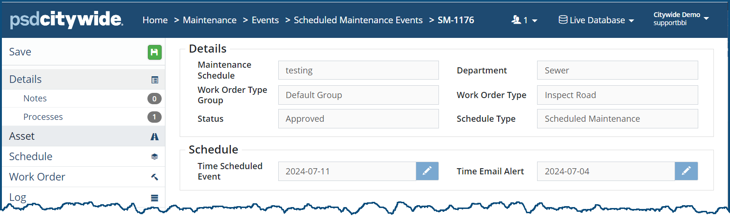
Task: Open the Live Database dropdown
Action: (596, 20)
